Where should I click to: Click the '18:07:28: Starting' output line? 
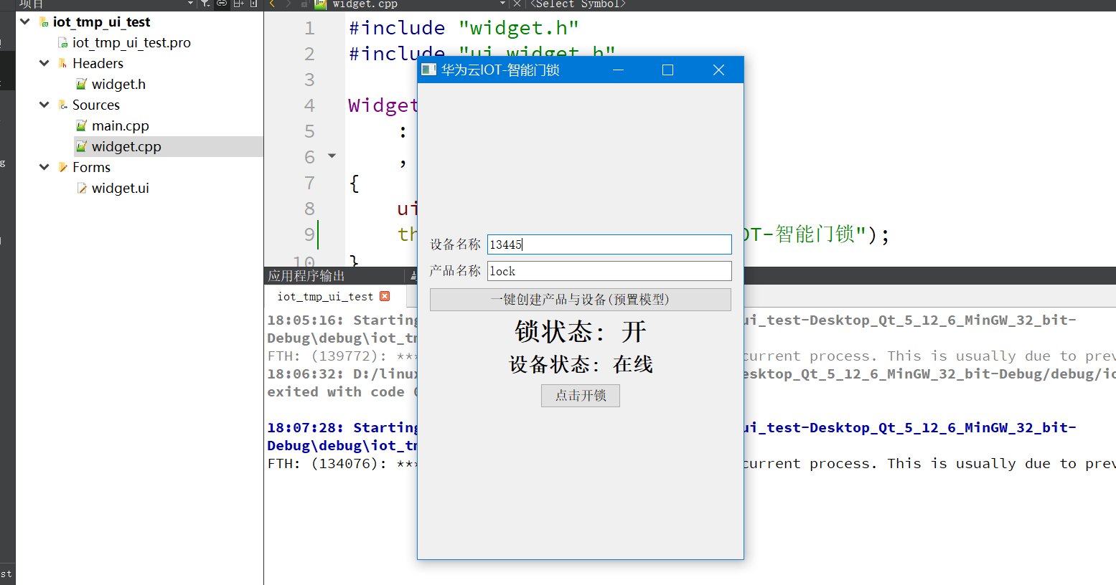click(343, 428)
